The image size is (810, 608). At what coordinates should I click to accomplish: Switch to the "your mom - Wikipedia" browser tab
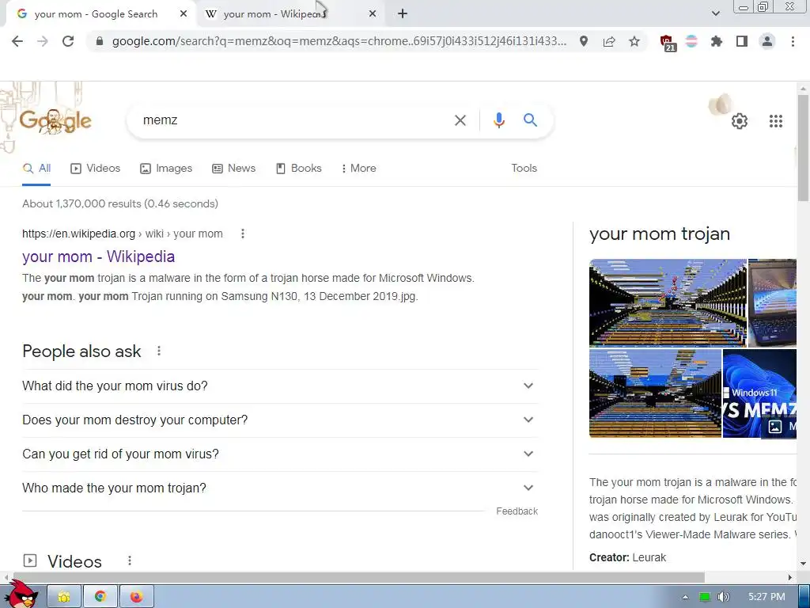click(x=290, y=14)
